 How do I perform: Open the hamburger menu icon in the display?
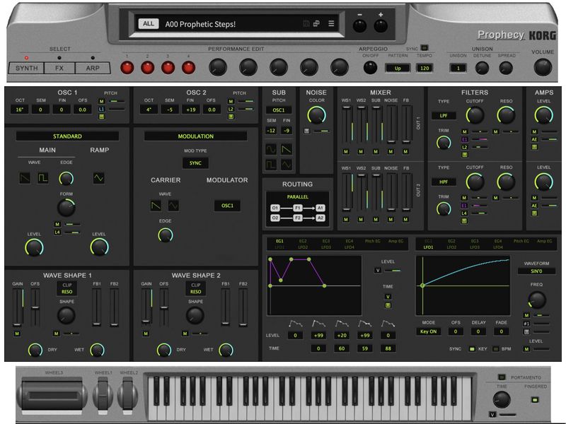point(330,23)
